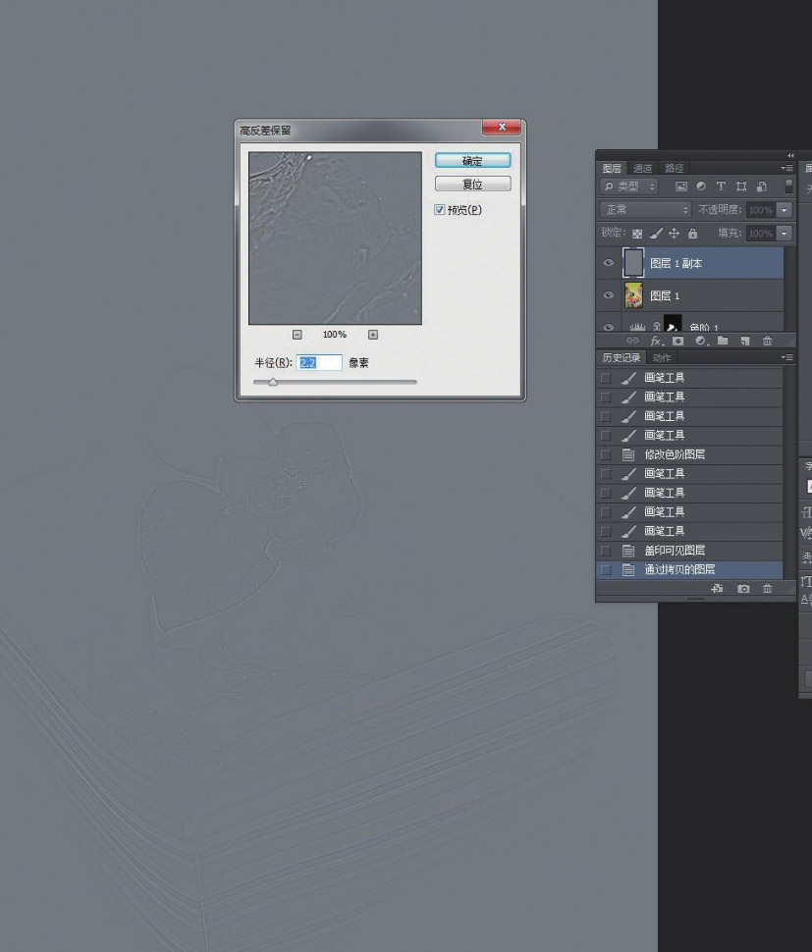Click the 确定 OK button

pos(472,161)
